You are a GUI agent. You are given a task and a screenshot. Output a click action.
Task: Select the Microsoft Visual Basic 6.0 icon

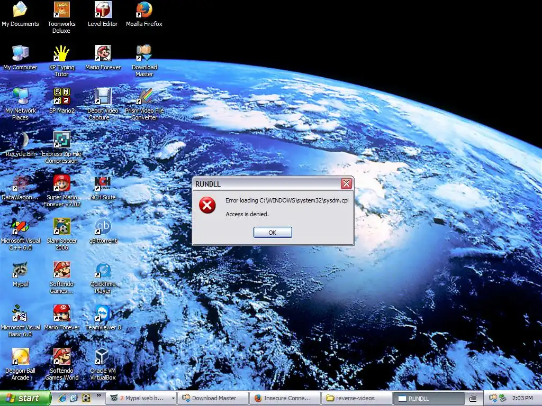coord(20,321)
